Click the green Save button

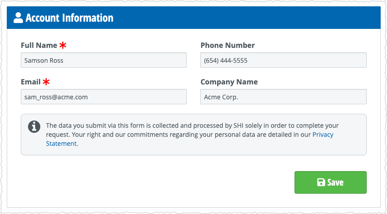point(331,182)
